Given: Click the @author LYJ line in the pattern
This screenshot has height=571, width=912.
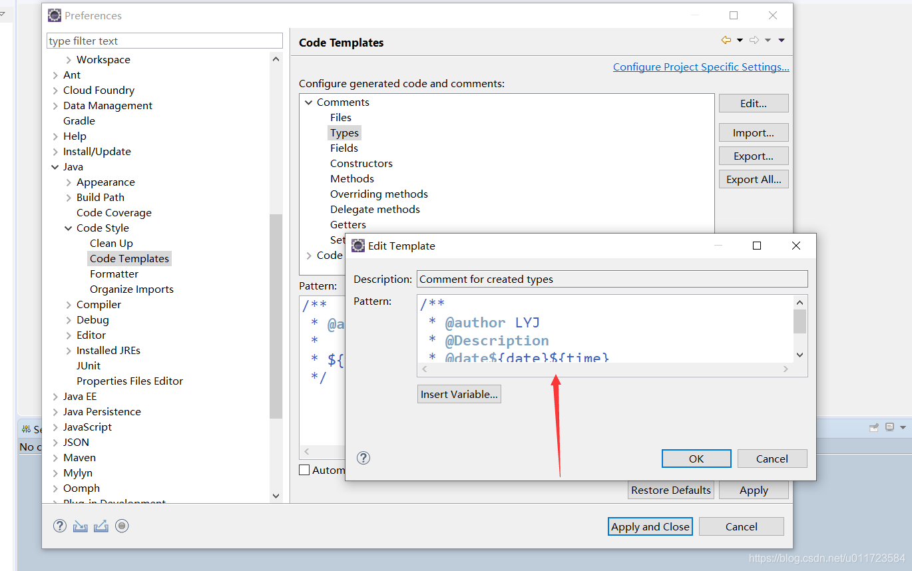Looking at the screenshot, I should pos(493,323).
